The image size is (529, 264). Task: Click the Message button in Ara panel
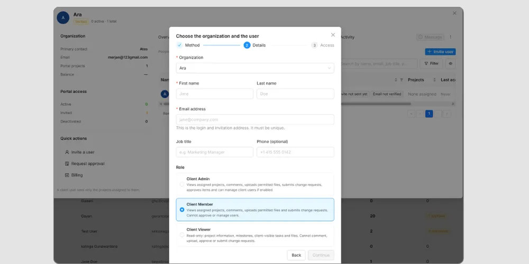[x=430, y=37]
